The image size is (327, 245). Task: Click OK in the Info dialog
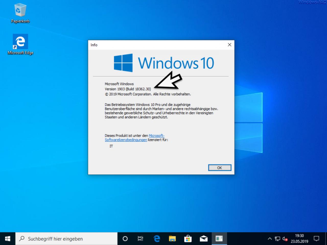pyautogui.click(x=220, y=168)
